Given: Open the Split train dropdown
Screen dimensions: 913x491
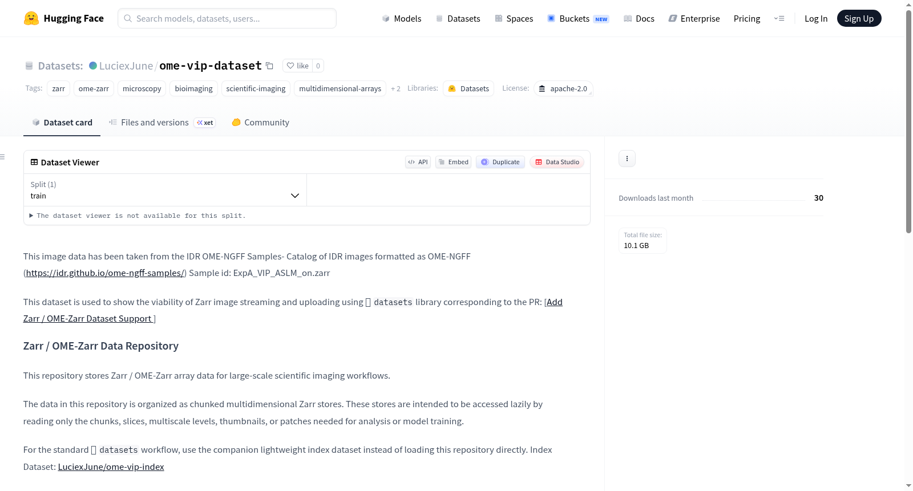Looking at the screenshot, I should tap(165, 190).
